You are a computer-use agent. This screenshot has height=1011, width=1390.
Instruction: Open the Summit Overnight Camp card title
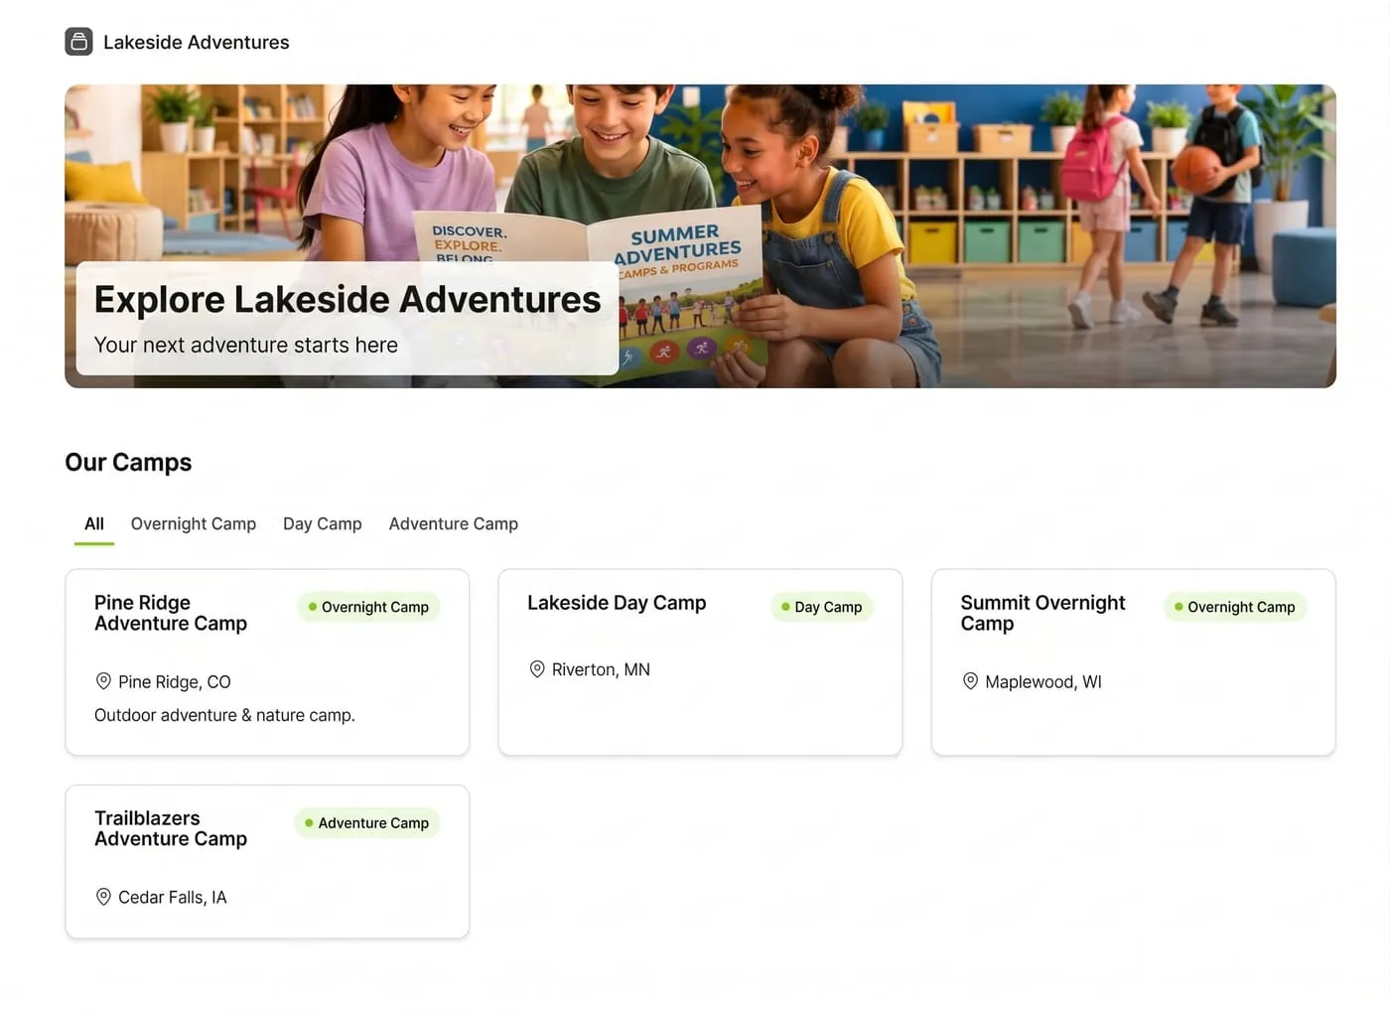(x=1042, y=613)
